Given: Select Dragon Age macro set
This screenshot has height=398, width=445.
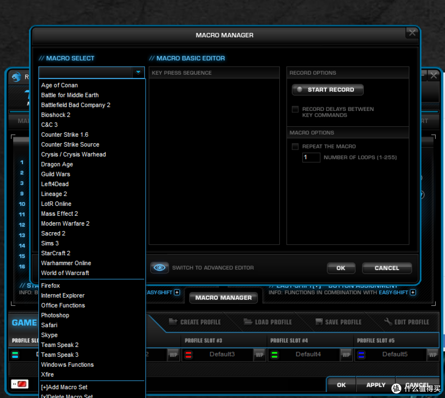Looking at the screenshot, I should [57, 165].
